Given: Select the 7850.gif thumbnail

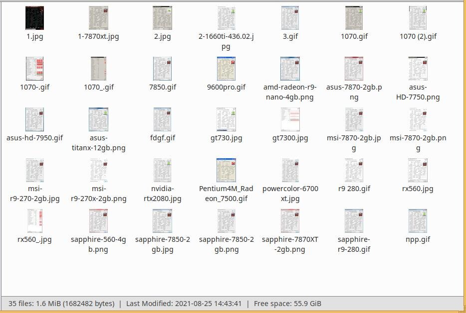Looking at the screenshot, I should tap(162, 69).
